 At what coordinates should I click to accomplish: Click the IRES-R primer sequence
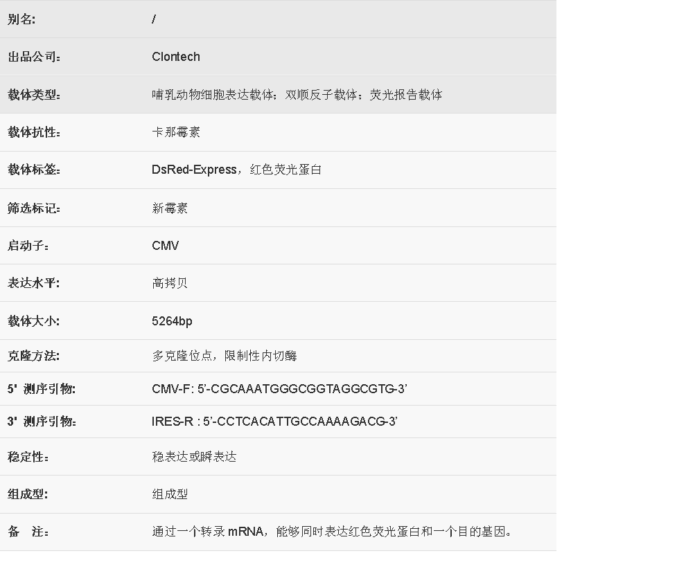point(274,422)
